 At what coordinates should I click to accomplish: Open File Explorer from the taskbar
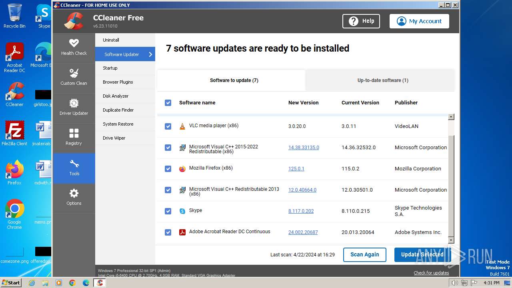[x=45, y=283]
